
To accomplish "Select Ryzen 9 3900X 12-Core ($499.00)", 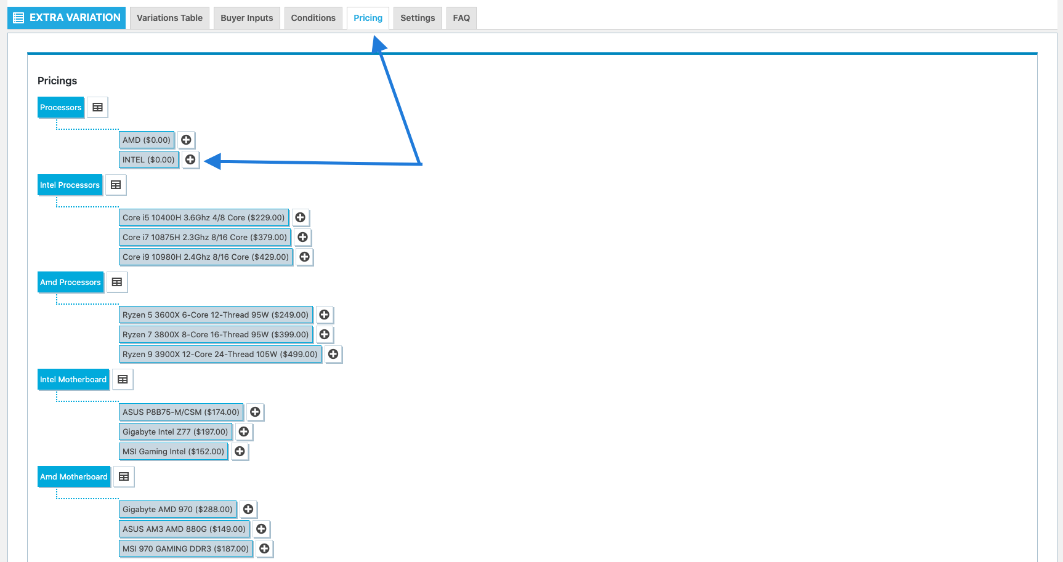I will point(220,354).
